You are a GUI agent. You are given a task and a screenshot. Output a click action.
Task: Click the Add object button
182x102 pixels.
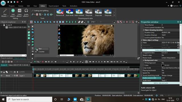point(13,13)
